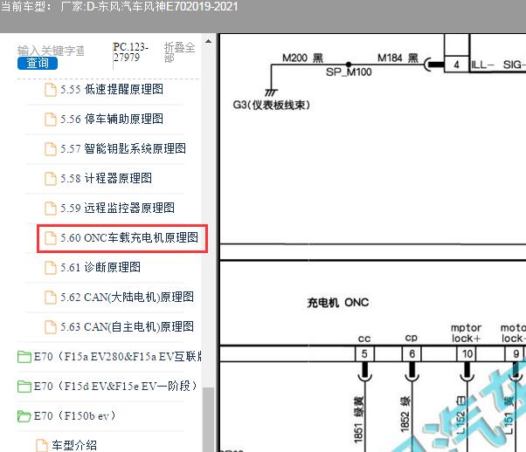Open 5.61 诊断原理图
The image size is (526, 452).
pos(100,267)
